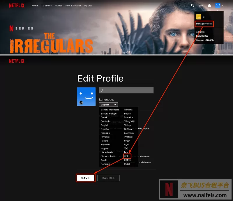Select 한국어 language option
The width and height of the screenshot is (233, 201).
(x=127, y=164)
